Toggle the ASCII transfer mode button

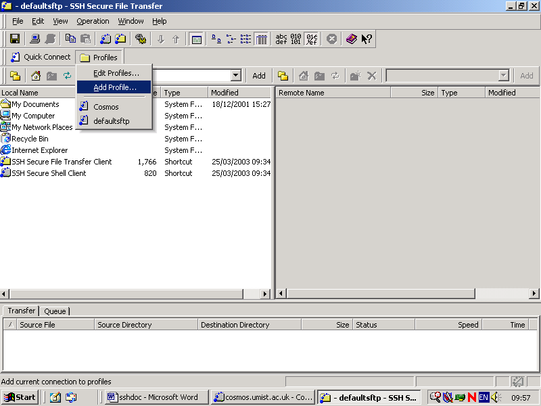[281, 39]
